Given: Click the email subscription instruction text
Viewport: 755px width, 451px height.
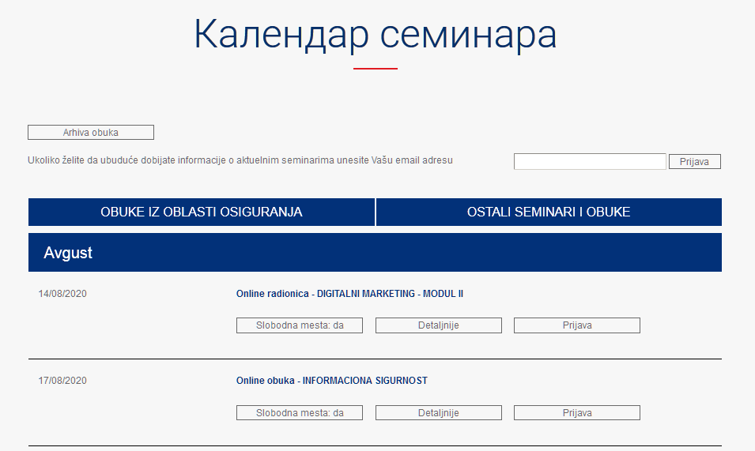Looking at the screenshot, I should [x=240, y=160].
